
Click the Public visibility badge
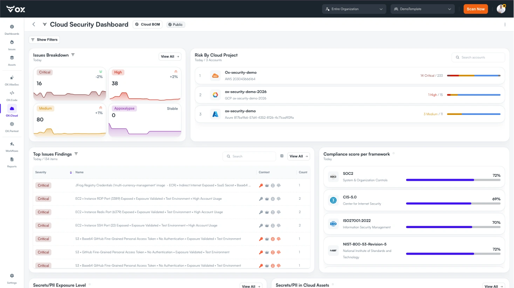click(x=176, y=25)
